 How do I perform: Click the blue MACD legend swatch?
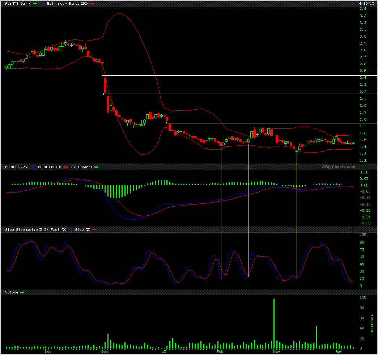pyautogui.click(x=33, y=167)
